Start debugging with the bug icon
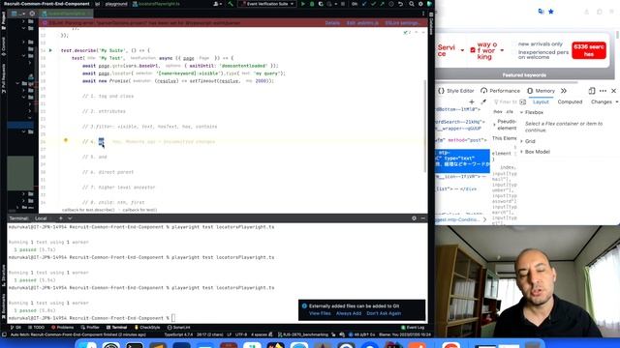This screenshot has width=620, height=348. pos(312,4)
